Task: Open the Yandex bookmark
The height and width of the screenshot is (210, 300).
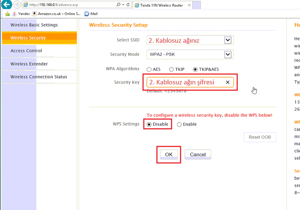Action: pos(21,14)
